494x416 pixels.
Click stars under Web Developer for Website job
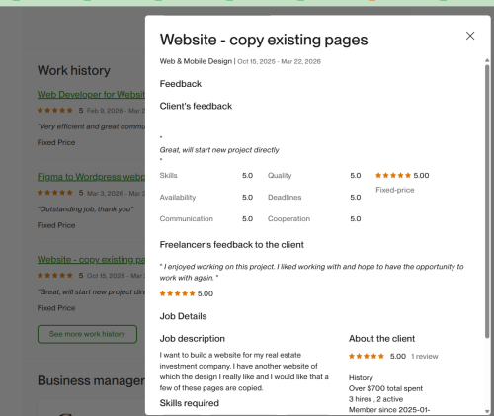pyautogui.click(x=55, y=111)
